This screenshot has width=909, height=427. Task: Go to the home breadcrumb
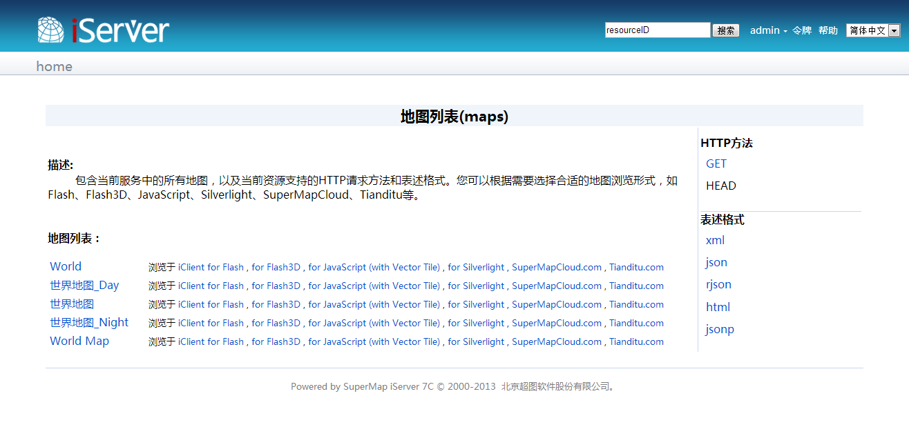(x=54, y=66)
